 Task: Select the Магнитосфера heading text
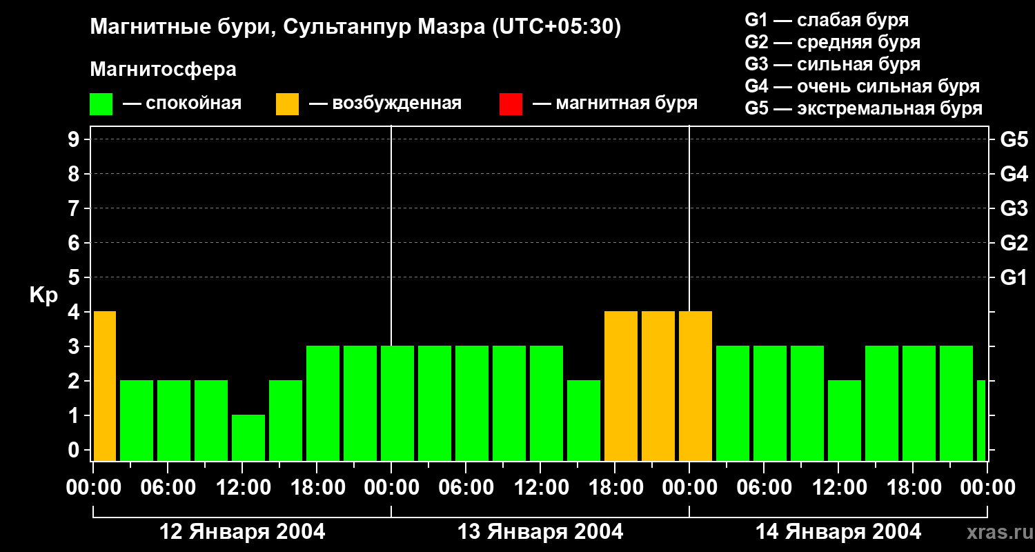coord(164,70)
